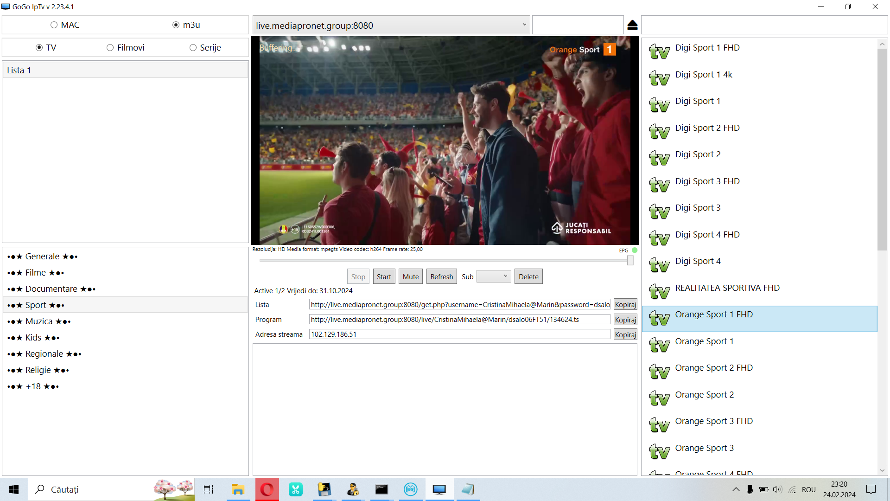Select Lista 1 in the playlist box
The height and width of the screenshot is (501, 890).
125,70
